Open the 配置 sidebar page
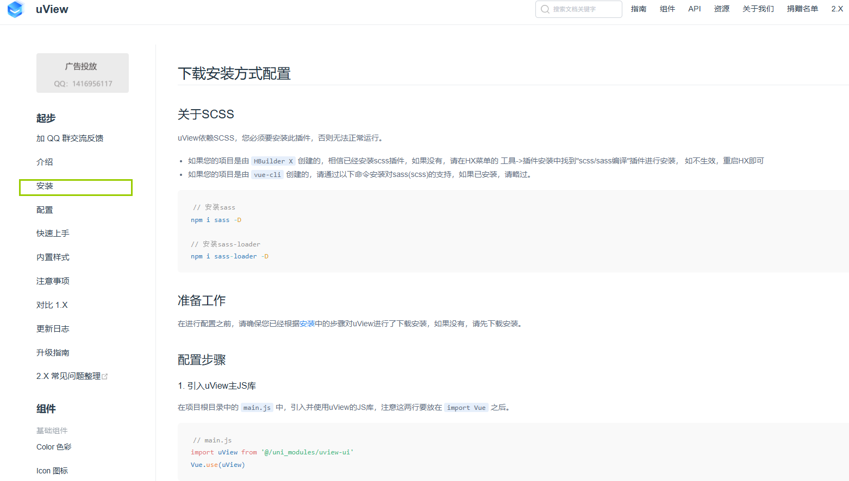849x481 pixels. [45, 210]
